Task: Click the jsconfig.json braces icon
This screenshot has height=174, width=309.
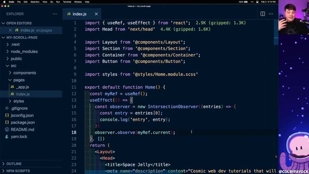Action: [x=7, y=115]
